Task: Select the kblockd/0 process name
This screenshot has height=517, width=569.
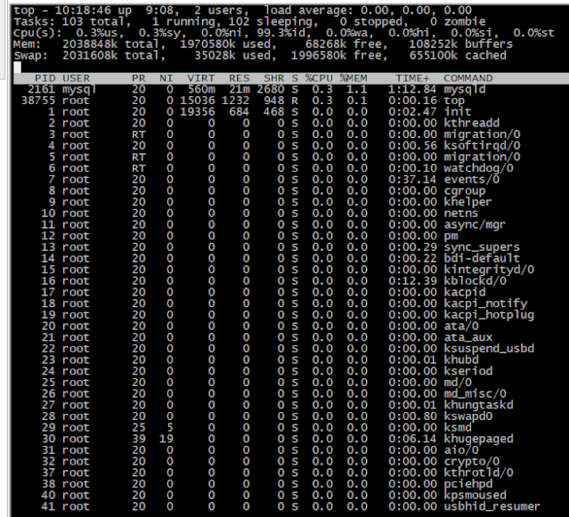Action: (475, 280)
